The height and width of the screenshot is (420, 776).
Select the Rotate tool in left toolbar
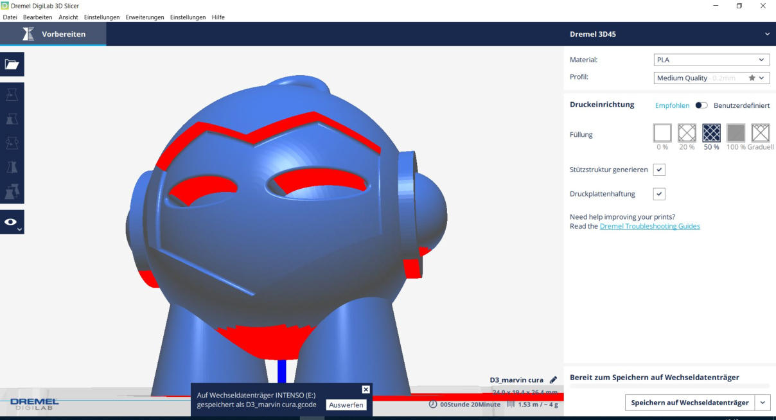pos(12,143)
